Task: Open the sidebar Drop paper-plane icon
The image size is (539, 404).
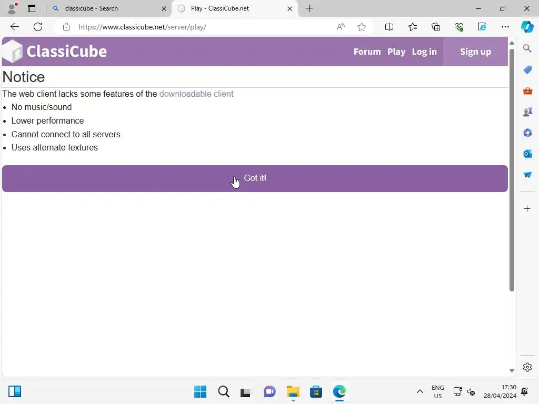Action: 527,175
